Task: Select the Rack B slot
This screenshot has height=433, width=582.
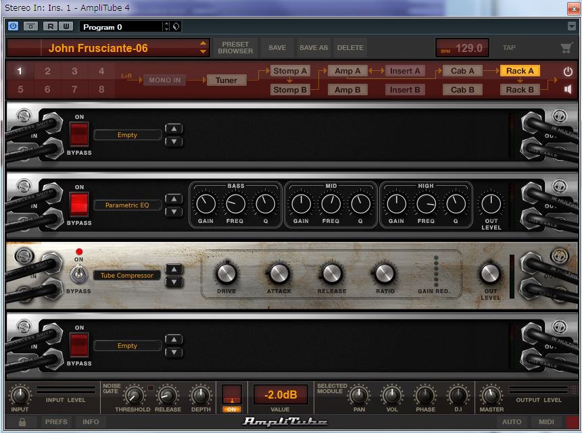Action: 519,89
